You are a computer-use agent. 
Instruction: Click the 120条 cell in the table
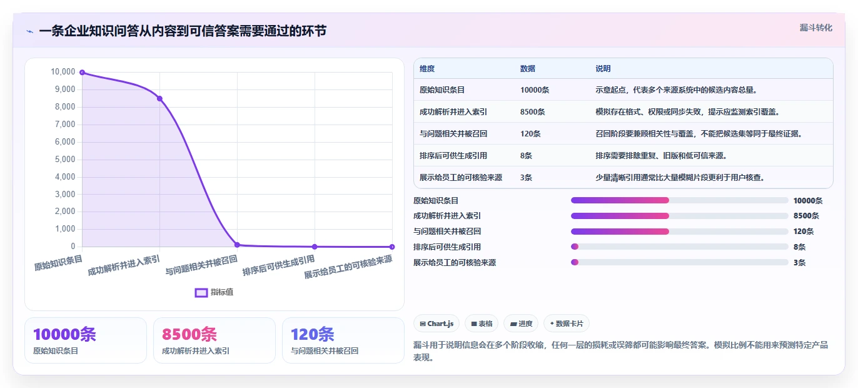tap(530, 134)
